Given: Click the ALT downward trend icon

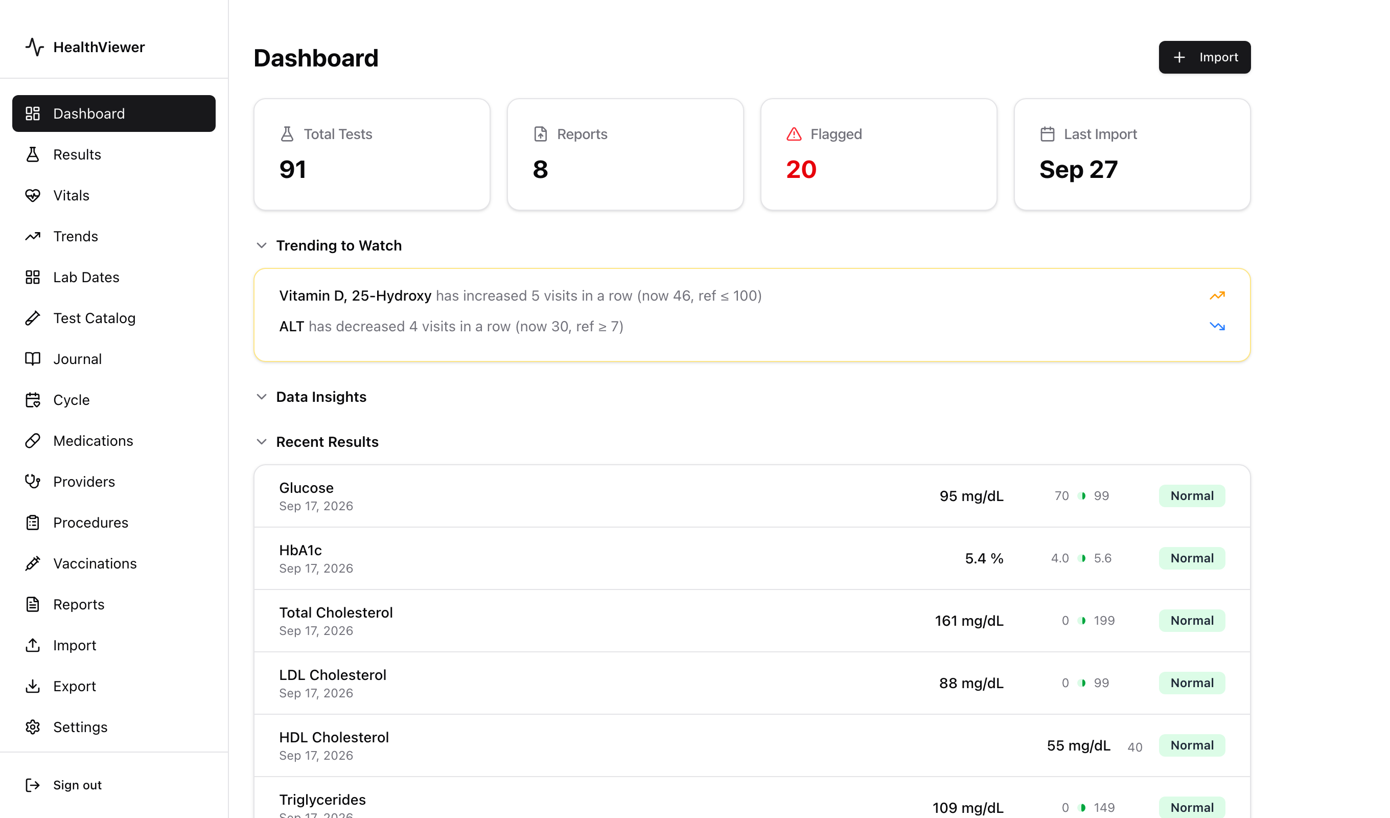Looking at the screenshot, I should point(1217,326).
